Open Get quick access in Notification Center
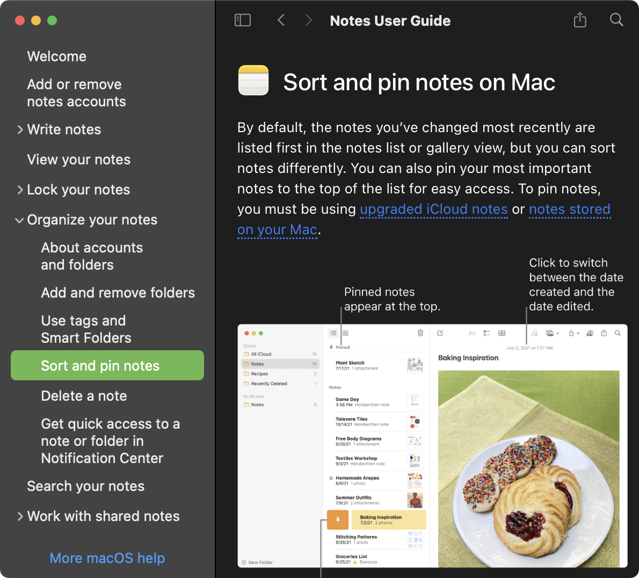The image size is (639, 578). 110,441
